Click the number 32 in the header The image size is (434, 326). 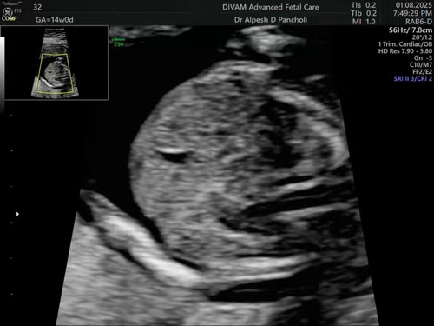click(37, 7)
